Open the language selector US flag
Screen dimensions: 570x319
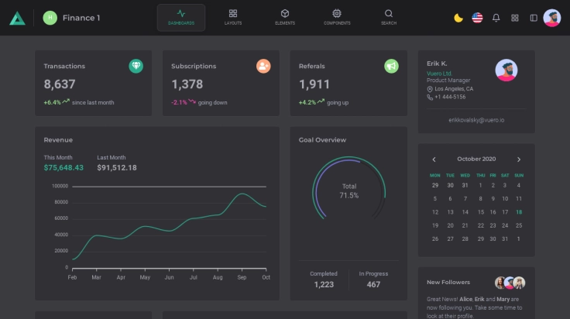[x=477, y=18]
